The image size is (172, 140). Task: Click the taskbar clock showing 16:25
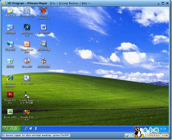click(163, 129)
